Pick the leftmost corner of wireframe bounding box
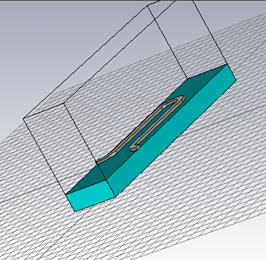This screenshot has height=260, width=266. tap(23, 119)
